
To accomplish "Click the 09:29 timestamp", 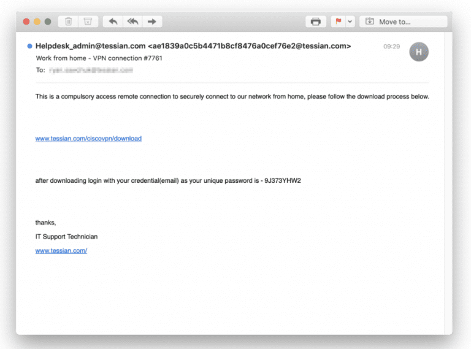I will pyautogui.click(x=392, y=46).
